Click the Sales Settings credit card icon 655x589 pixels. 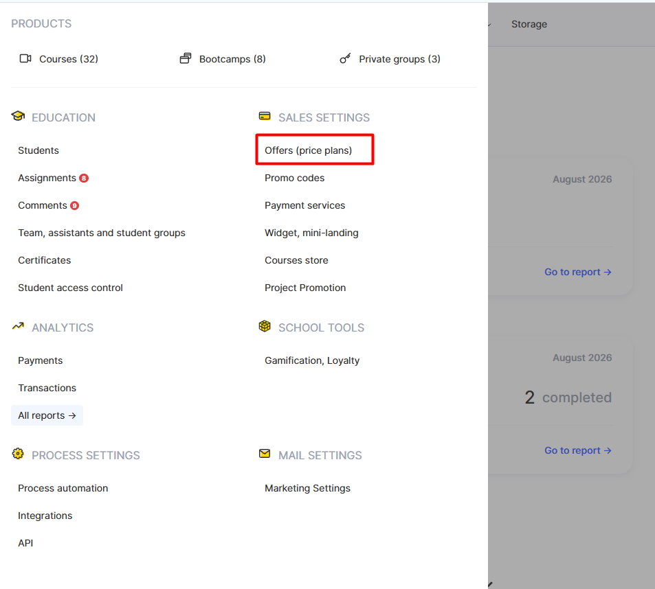click(265, 116)
